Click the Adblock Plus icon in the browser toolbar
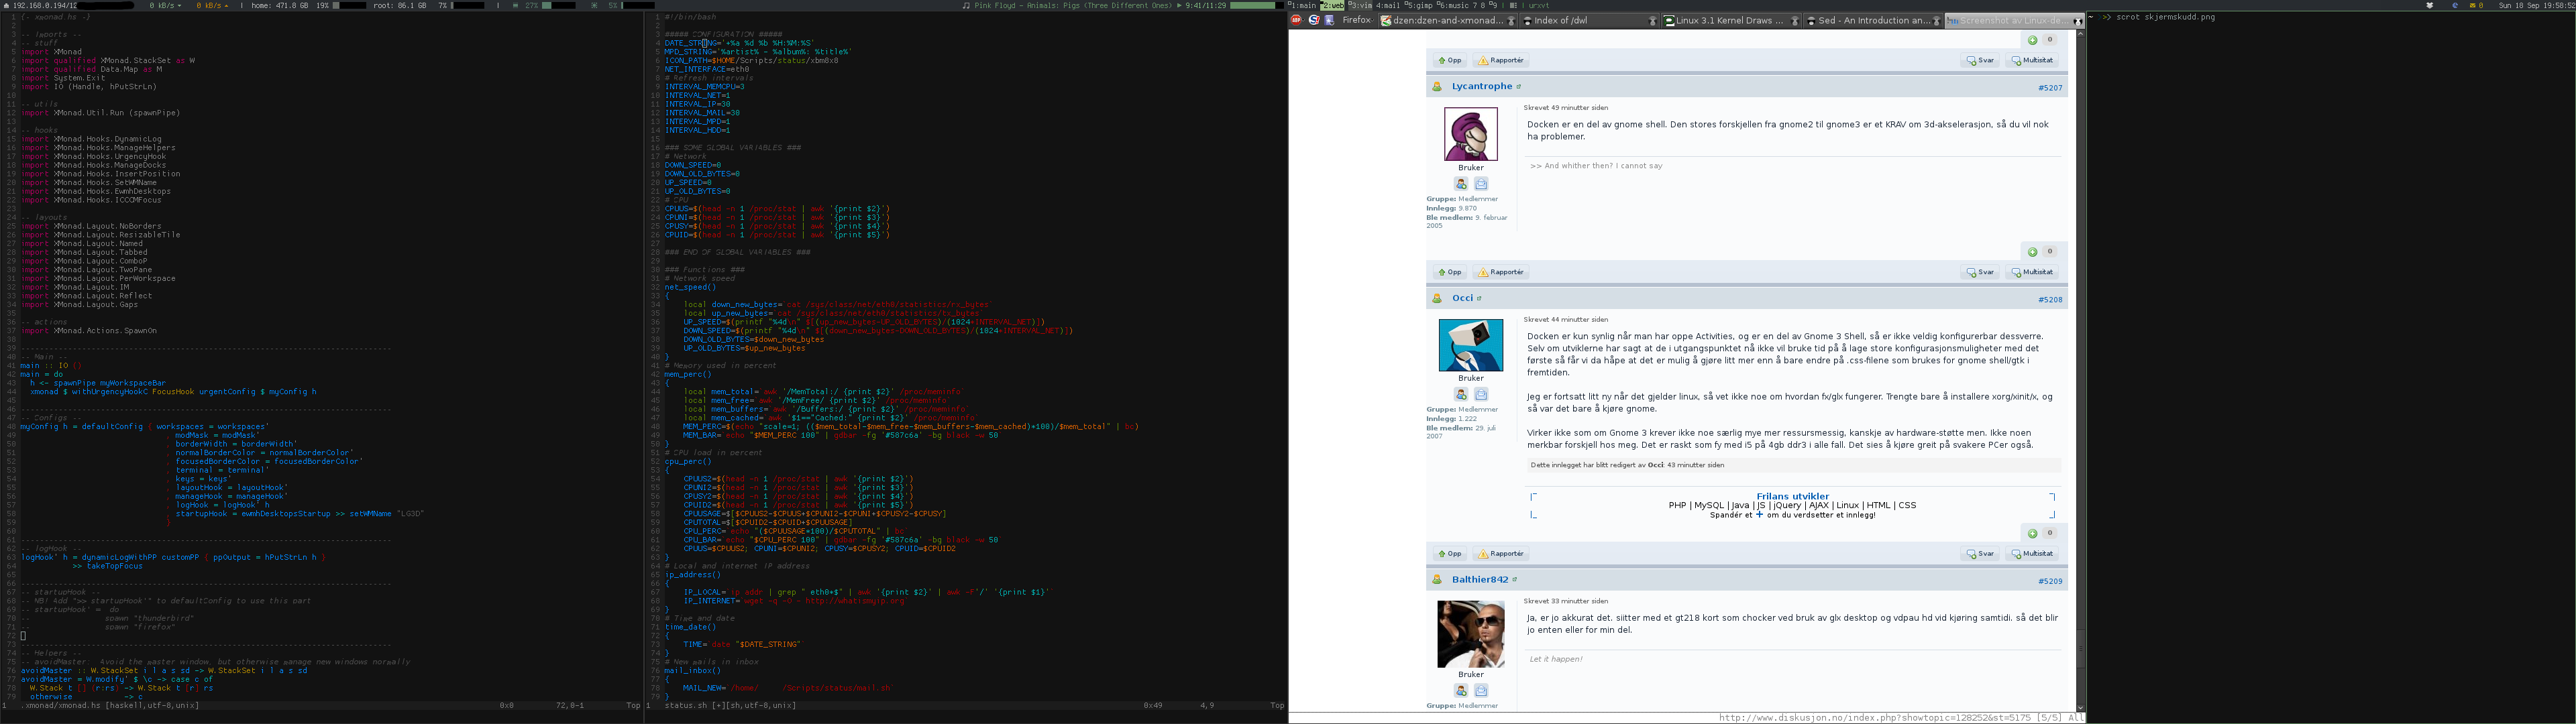The height and width of the screenshot is (724, 2576). pos(1297,20)
